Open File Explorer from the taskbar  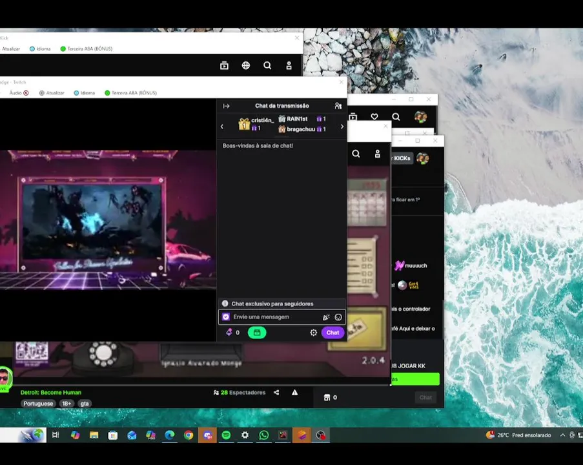(x=94, y=435)
